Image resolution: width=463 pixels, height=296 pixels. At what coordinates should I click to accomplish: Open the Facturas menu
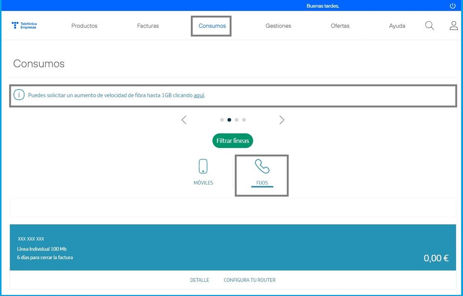click(148, 26)
